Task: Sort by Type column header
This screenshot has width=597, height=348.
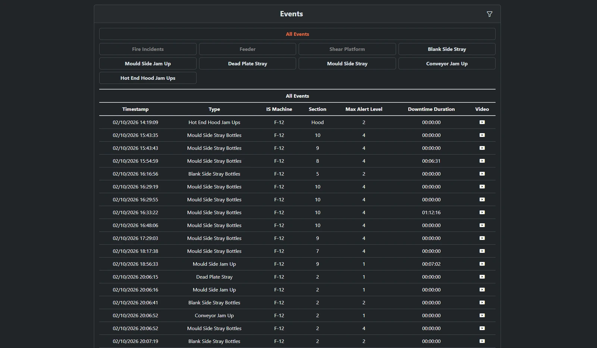Action: (214, 109)
